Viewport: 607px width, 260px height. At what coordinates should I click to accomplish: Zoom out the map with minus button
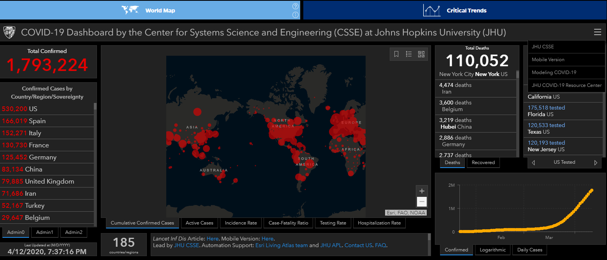click(422, 202)
